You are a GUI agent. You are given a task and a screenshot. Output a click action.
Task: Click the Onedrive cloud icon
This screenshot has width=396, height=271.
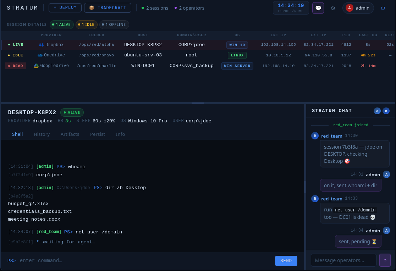coord(40,55)
